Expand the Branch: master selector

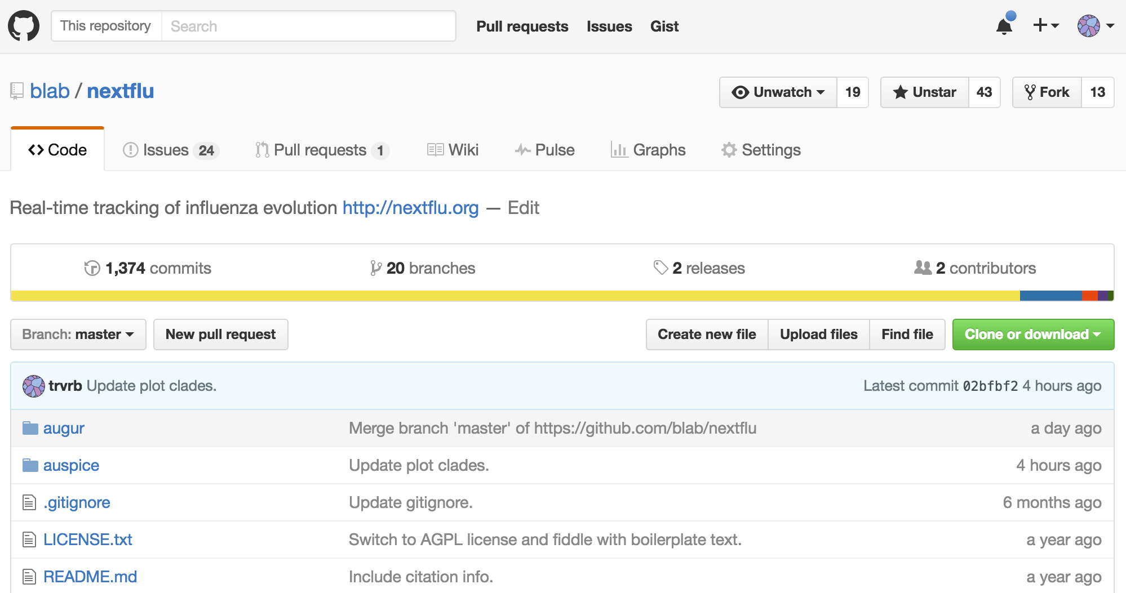[x=78, y=335]
